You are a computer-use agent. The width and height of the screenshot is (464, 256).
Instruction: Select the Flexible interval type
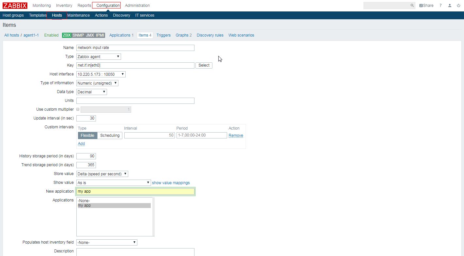(87, 136)
